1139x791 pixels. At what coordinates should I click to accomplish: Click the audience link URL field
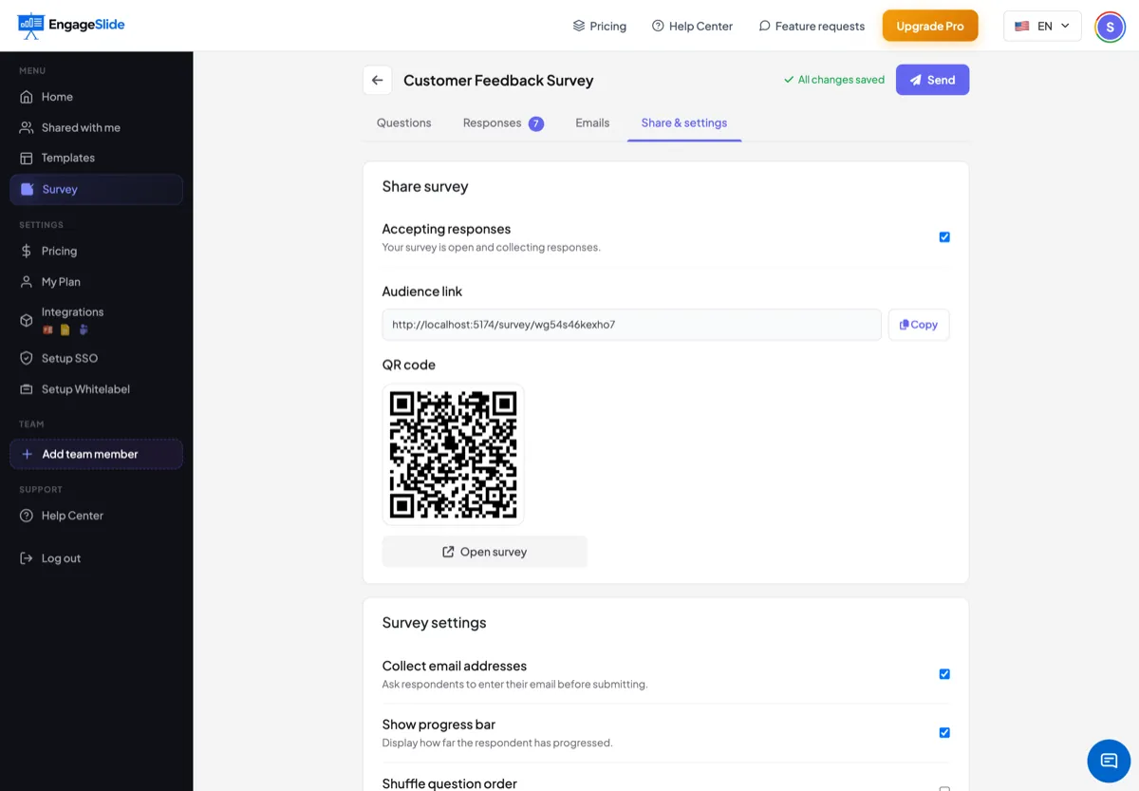[x=631, y=325]
